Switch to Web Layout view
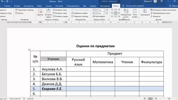178x100 pixels. [x=156, y=99]
